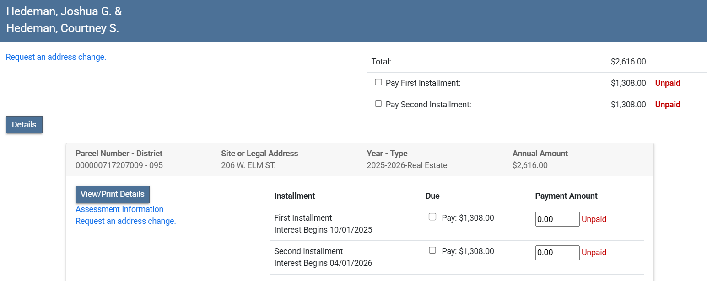Click Unpaid label next to Second Installment field
707x281 pixels.
(594, 253)
